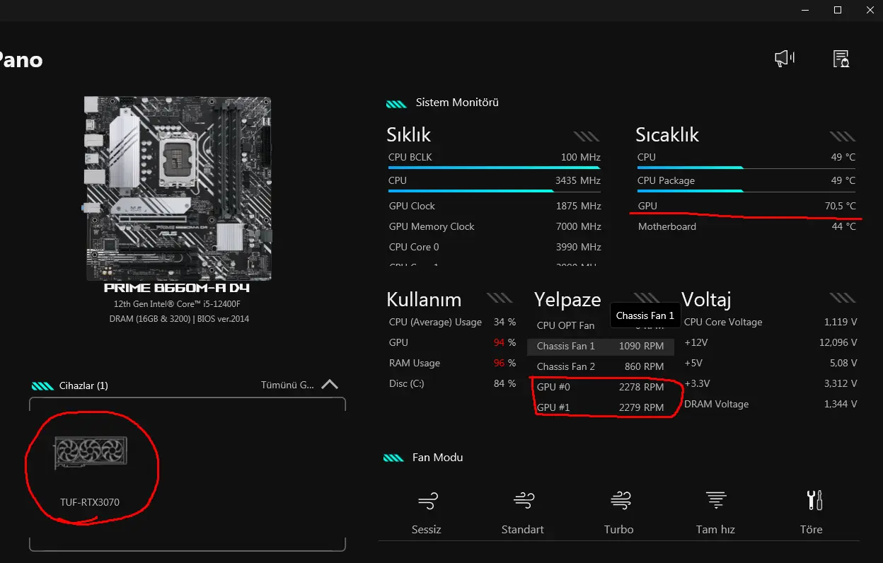Screen dimensions: 883x563
Task: Click the CPU Core 0 frequency row
Action: pos(494,248)
